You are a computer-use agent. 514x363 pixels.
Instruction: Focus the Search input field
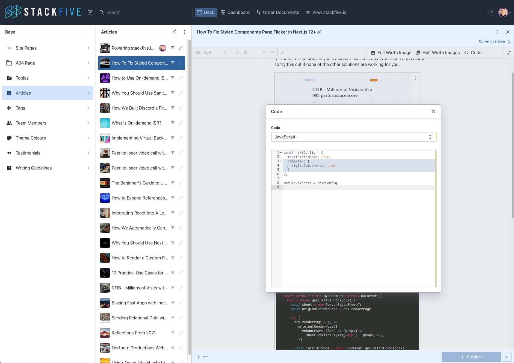(145, 12)
